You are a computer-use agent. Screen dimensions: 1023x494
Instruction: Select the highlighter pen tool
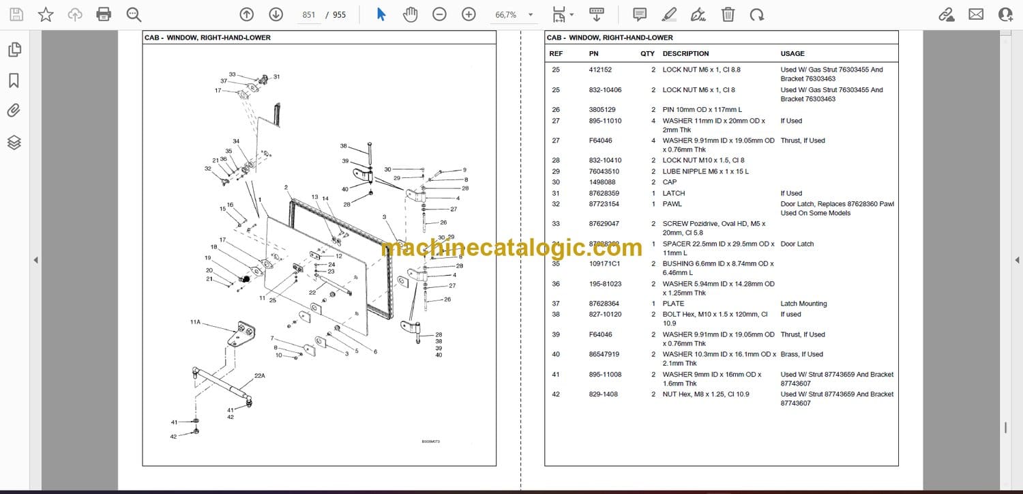coord(669,14)
